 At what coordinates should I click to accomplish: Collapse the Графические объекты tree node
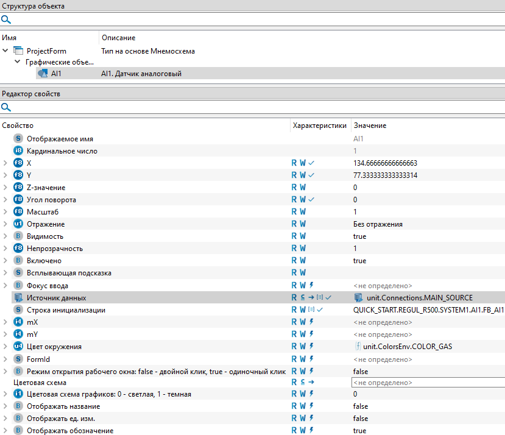click(x=17, y=62)
